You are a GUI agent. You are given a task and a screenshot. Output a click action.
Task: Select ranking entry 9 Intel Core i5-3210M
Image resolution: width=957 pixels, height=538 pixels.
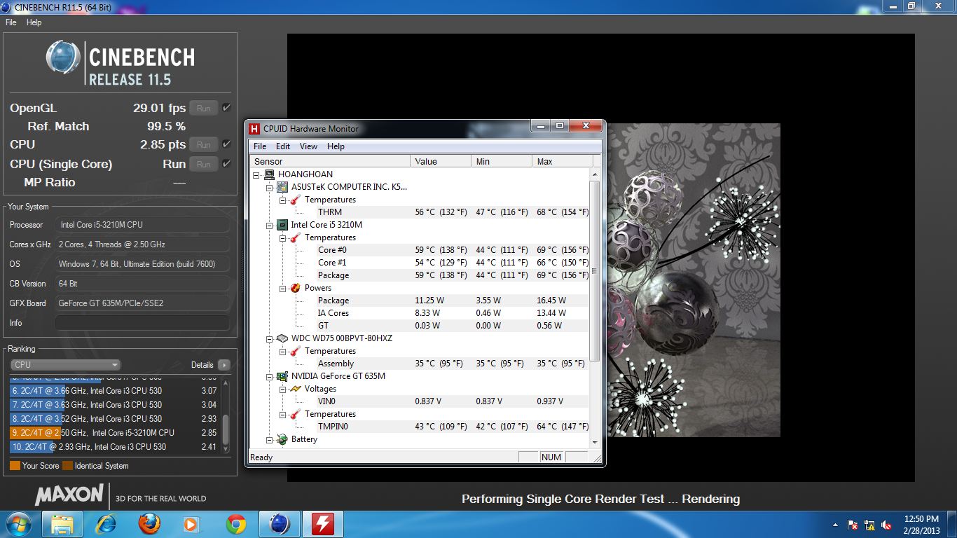tap(115, 433)
